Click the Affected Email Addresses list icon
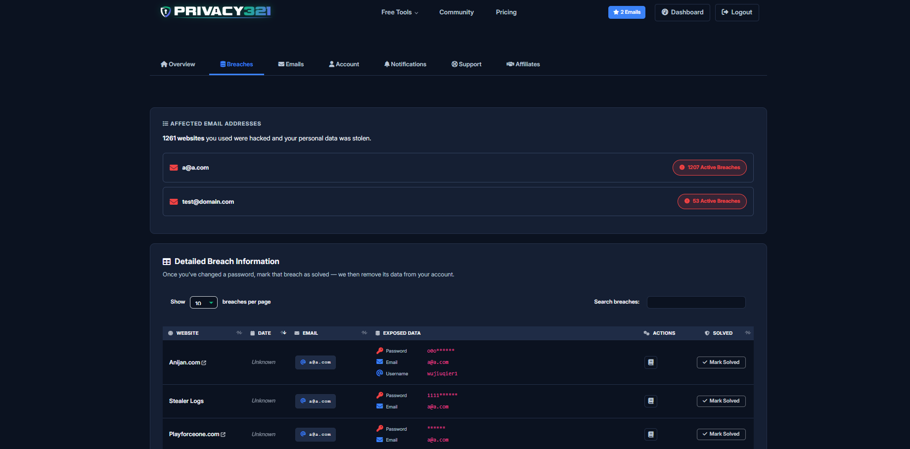This screenshot has width=910, height=449. point(165,124)
